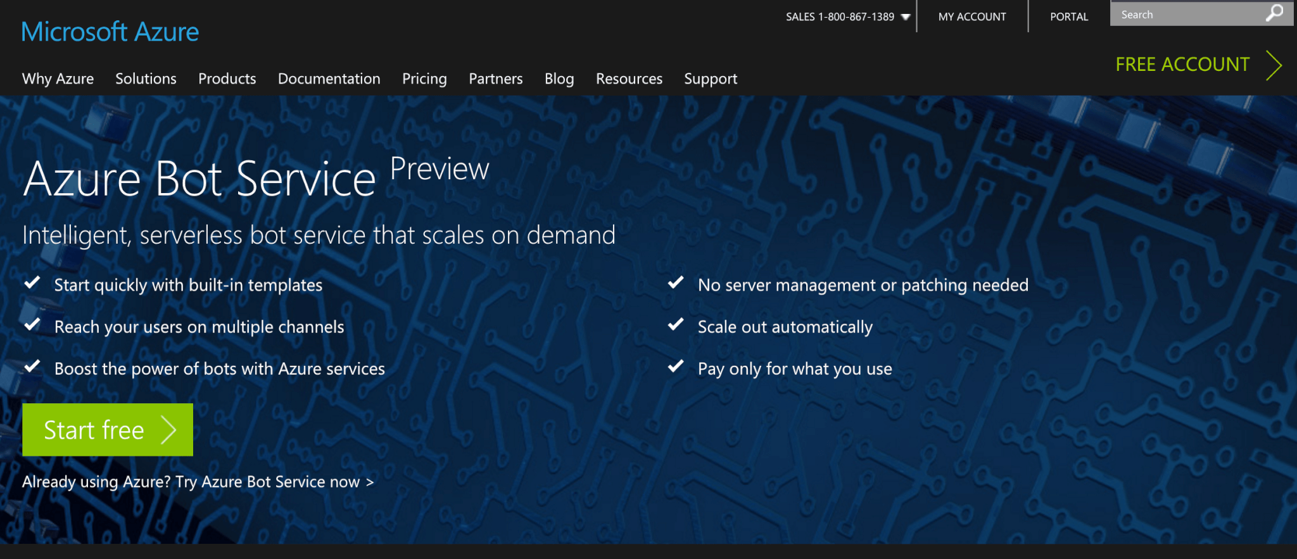Focus the Search input field

[x=1187, y=14]
